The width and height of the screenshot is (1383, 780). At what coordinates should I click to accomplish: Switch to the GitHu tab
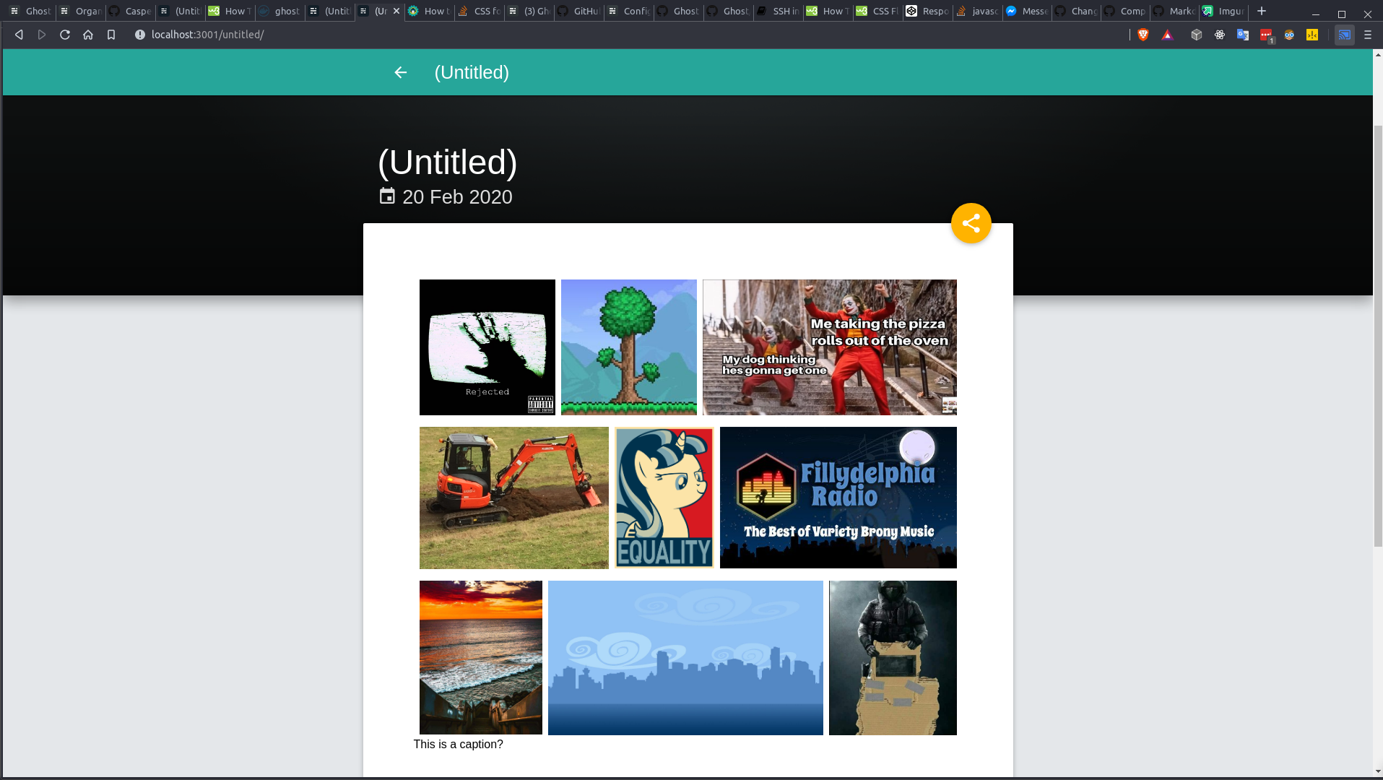pos(579,11)
